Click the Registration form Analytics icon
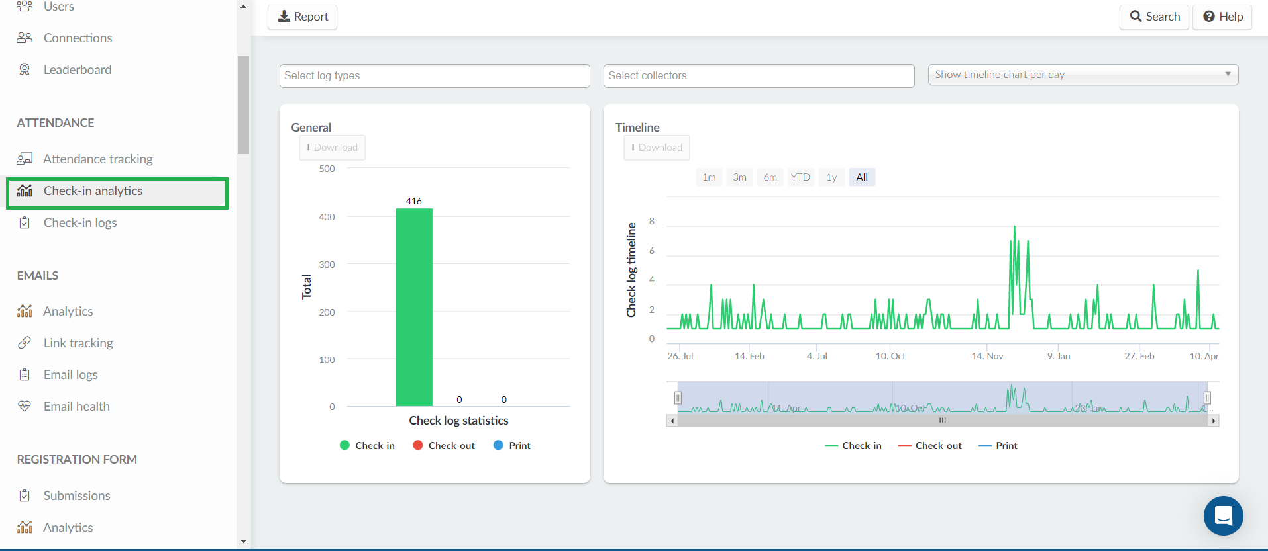The height and width of the screenshot is (551, 1268). [25, 527]
